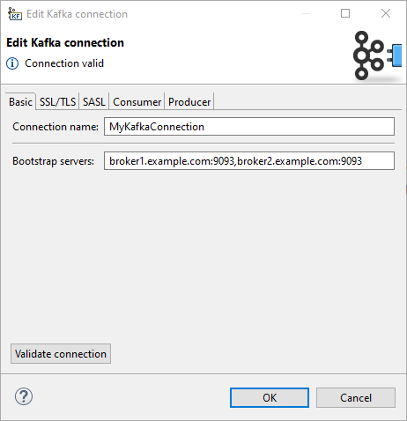This screenshot has width=407, height=421.
Task: Click the Bootstrap servers label
Action: 53,161
